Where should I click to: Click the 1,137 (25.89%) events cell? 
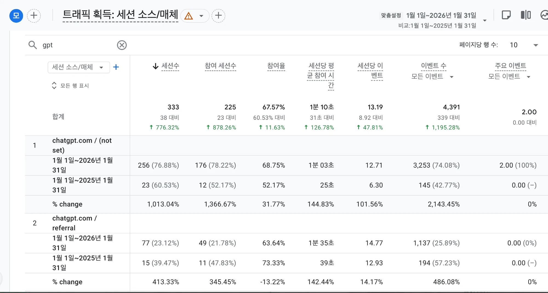click(x=436, y=243)
